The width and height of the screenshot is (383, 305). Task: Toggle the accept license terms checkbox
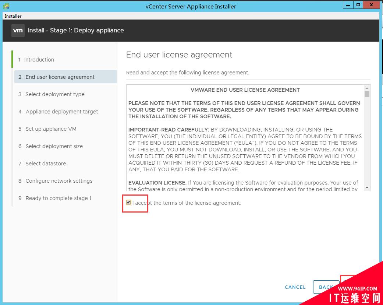(x=128, y=202)
